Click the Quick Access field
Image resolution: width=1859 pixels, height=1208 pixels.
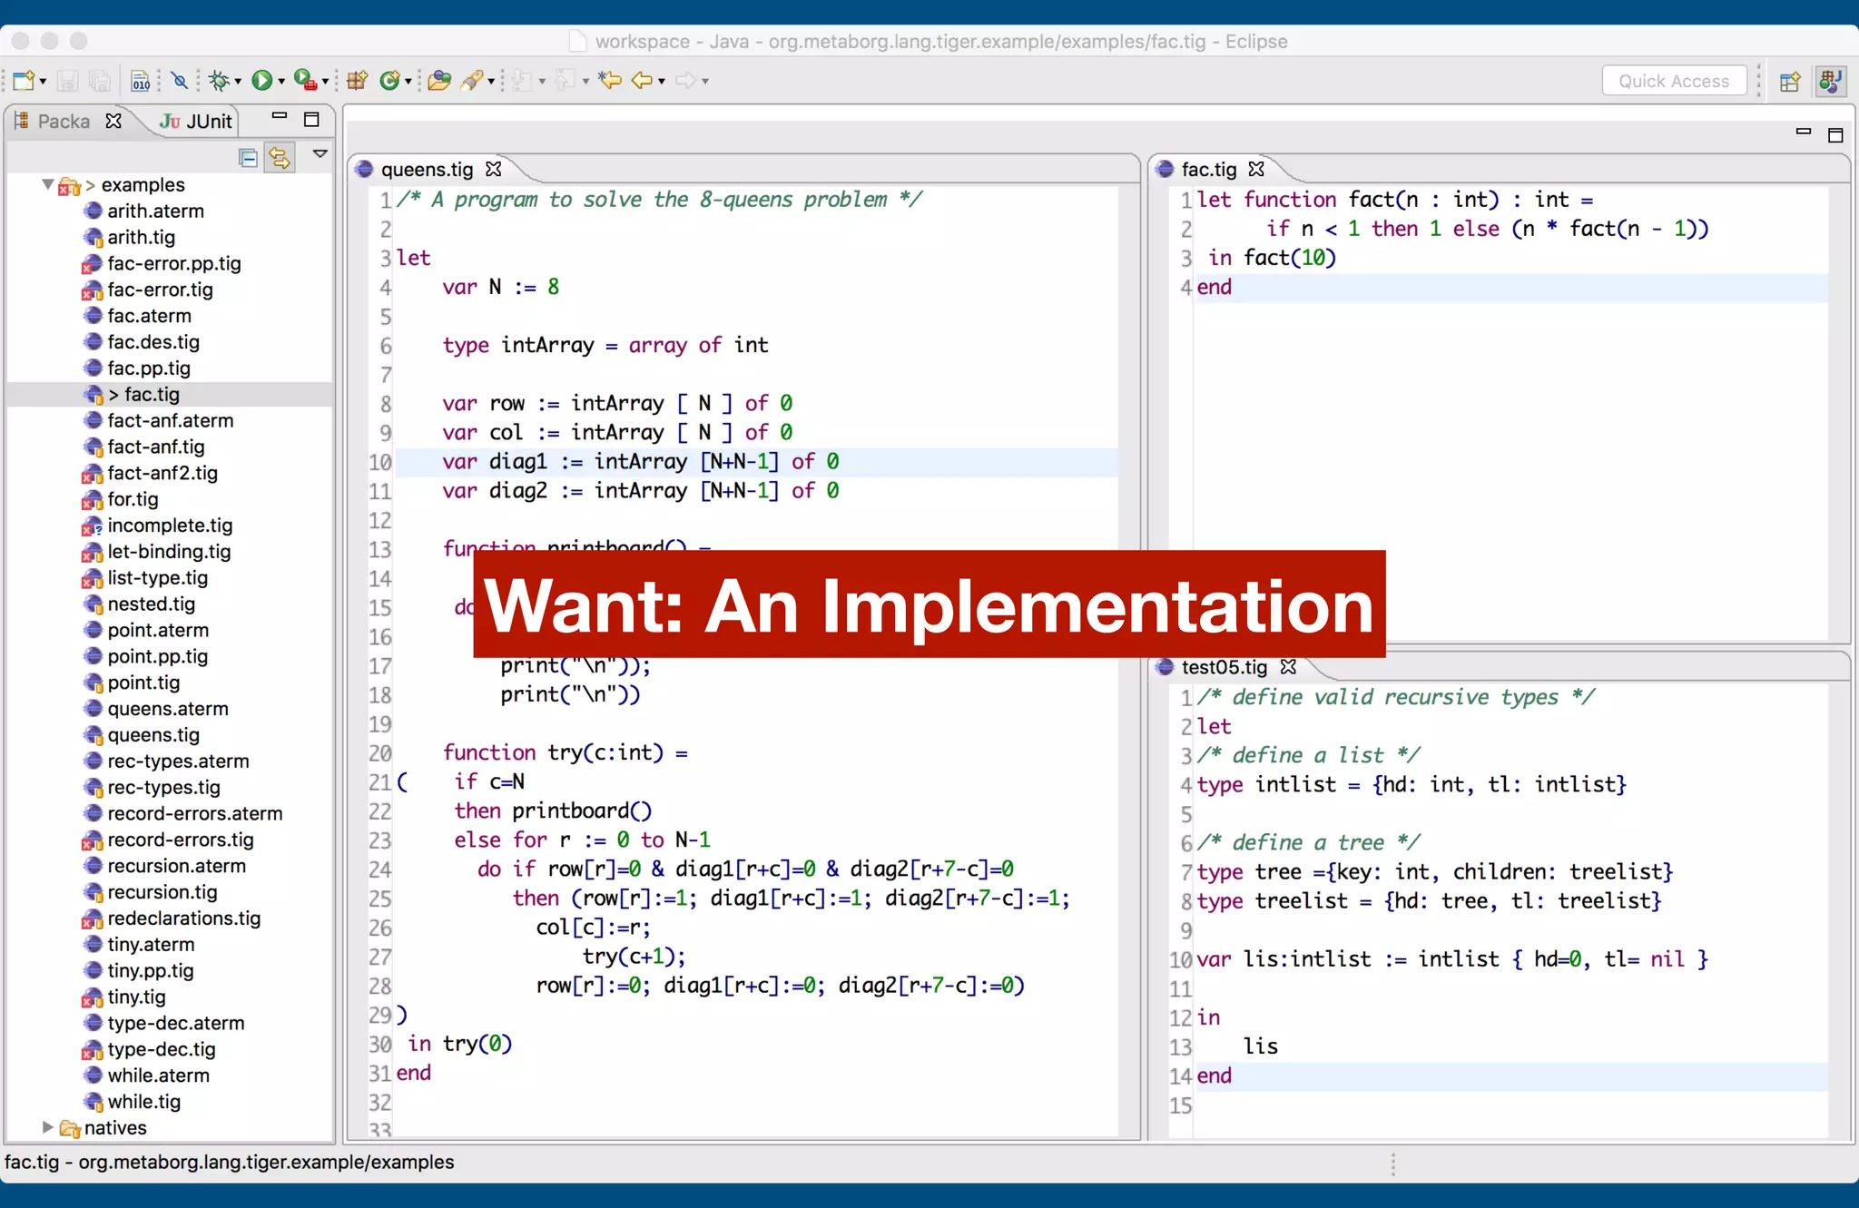pyautogui.click(x=1674, y=81)
